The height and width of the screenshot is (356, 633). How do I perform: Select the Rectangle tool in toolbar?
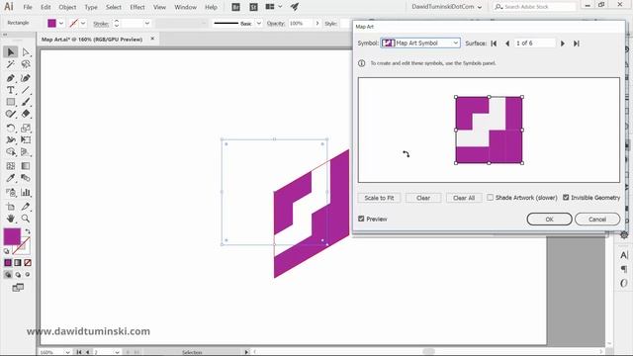[x=11, y=102]
